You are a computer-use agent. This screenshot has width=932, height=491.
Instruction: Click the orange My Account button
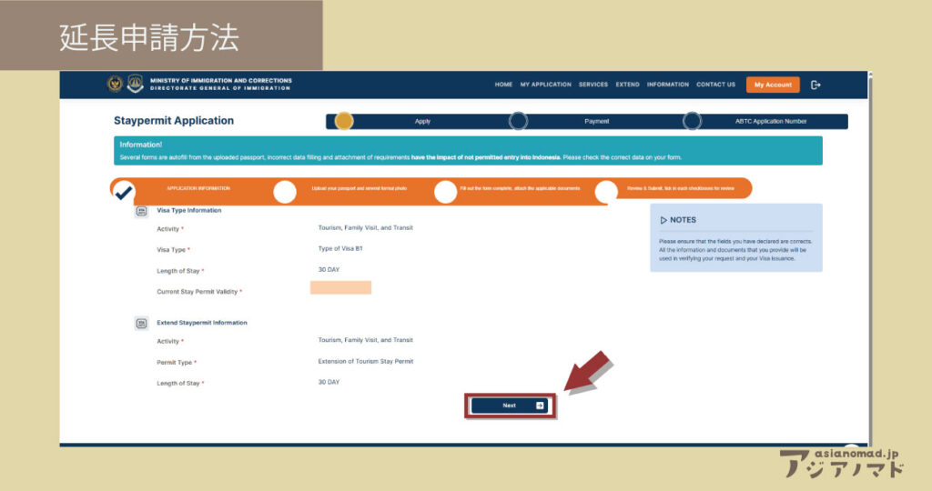(773, 85)
